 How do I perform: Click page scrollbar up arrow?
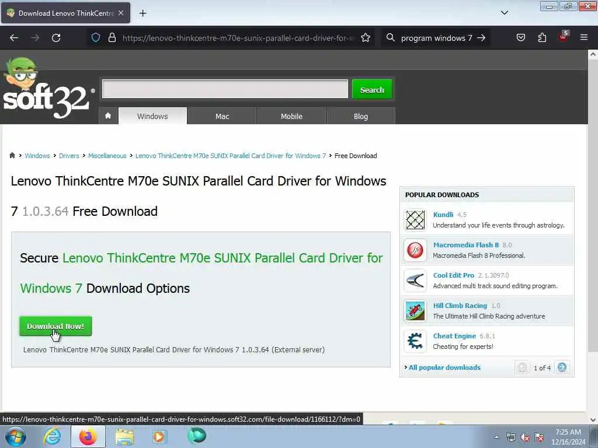click(593, 54)
